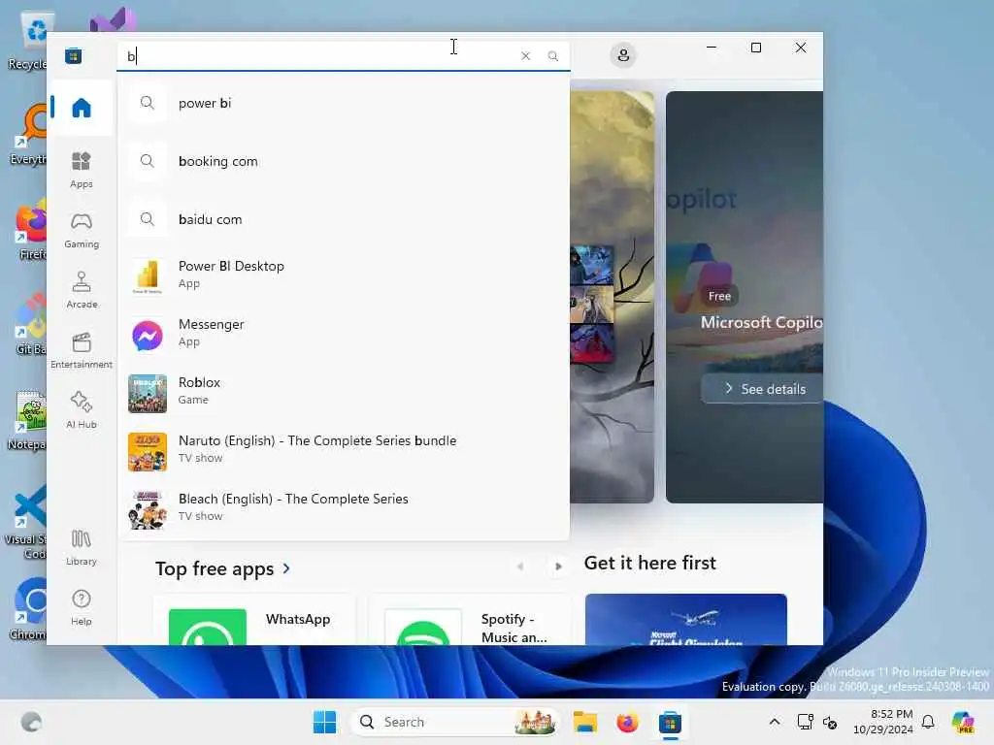Viewport: 994px width, 745px height.
Task: Show hidden system tray icons
Action: [774, 722]
